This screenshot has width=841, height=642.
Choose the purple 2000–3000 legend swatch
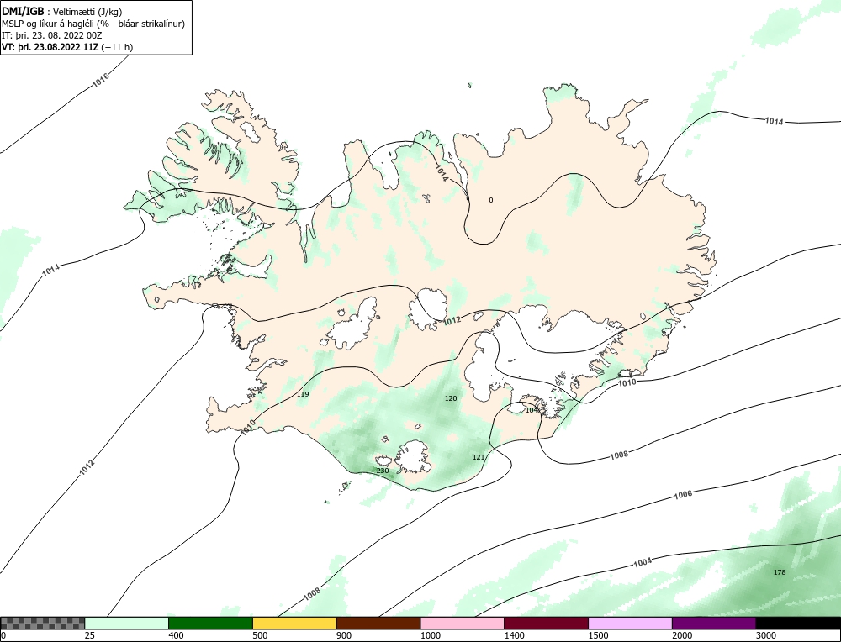[714, 624]
